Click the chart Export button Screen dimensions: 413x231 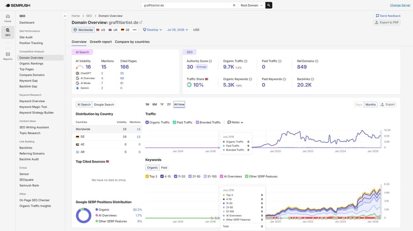click(388, 104)
